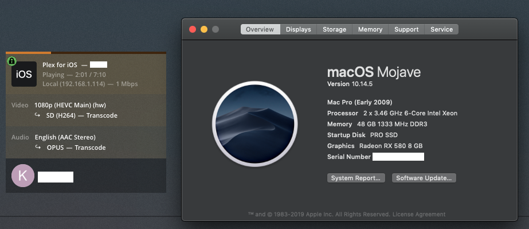Click the Local (192.168.1.114) text

point(75,84)
